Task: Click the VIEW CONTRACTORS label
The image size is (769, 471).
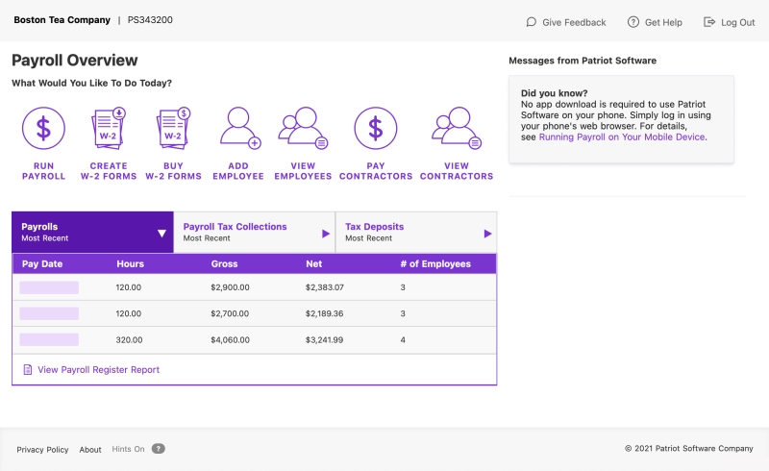Action: [x=457, y=171]
